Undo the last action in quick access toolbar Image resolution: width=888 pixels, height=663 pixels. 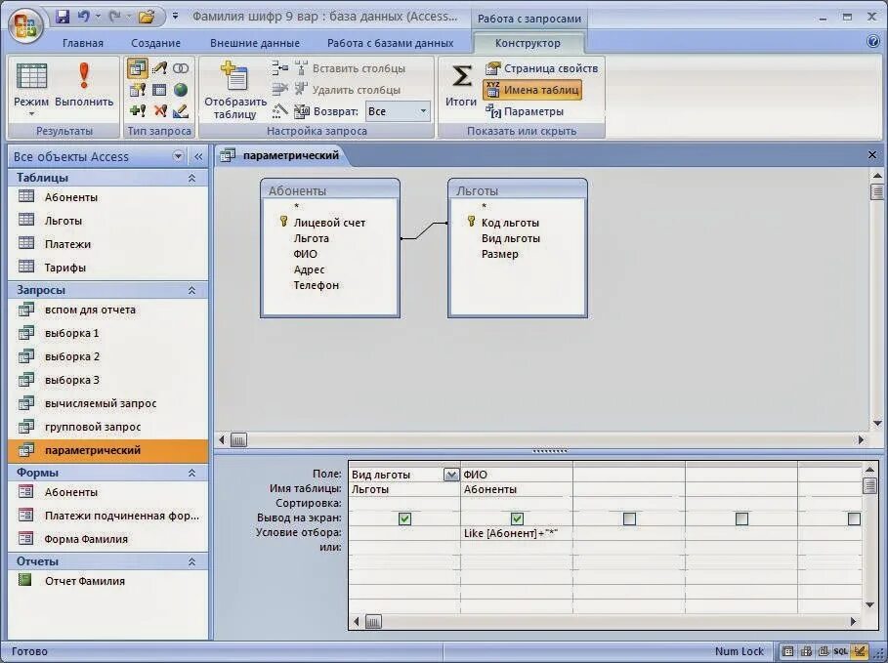[x=83, y=17]
